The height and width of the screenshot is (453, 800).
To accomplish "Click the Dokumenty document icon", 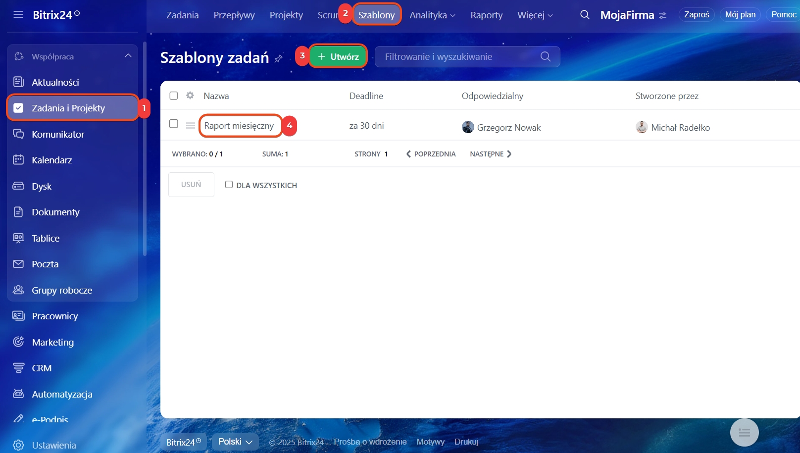I will [18, 212].
